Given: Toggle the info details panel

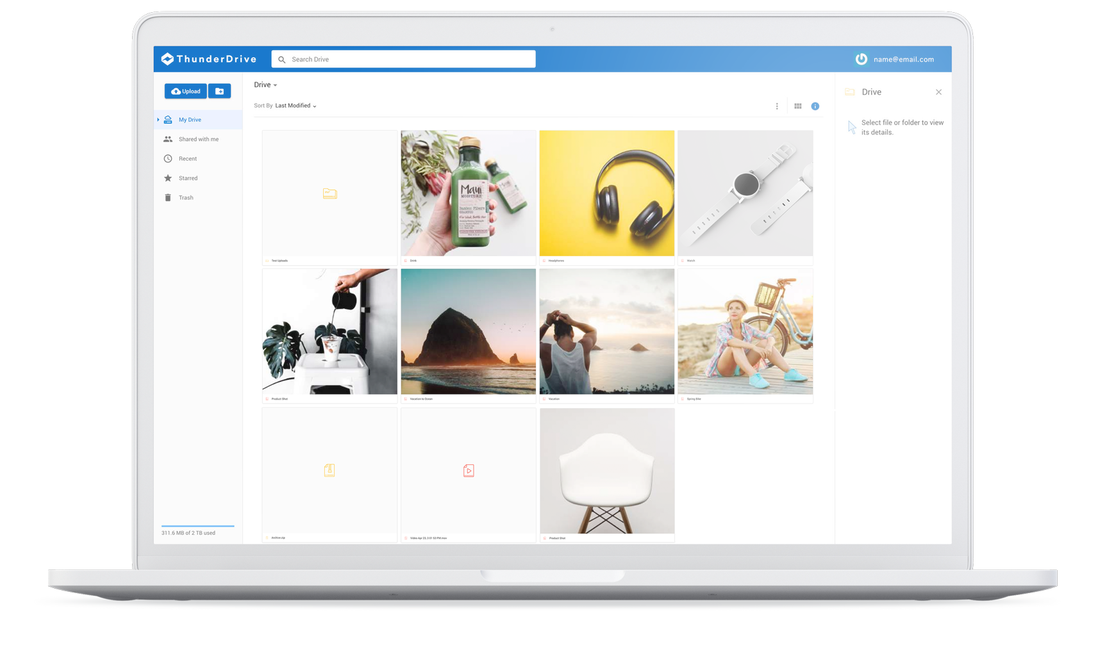Looking at the screenshot, I should [x=815, y=106].
